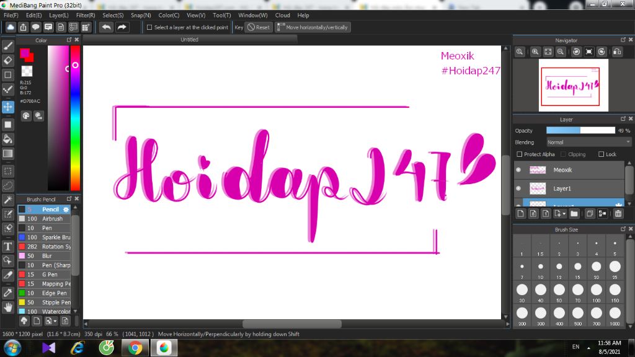Screen dimensions: 635x357
Task: Pick the Lasso selection tool
Action: (7, 186)
